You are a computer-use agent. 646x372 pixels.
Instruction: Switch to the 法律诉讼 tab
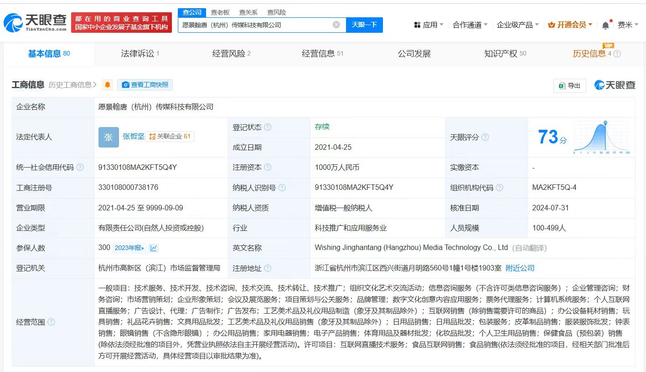tap(140, 54)
